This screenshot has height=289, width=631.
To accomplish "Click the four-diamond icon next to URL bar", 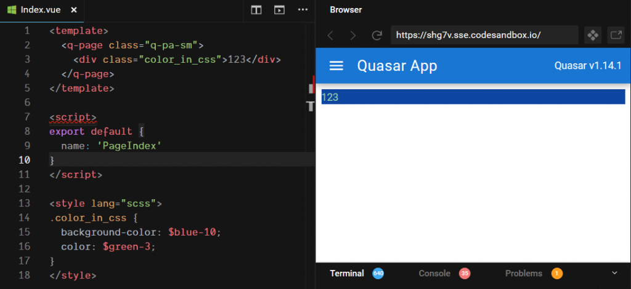I will click(593, 35).
